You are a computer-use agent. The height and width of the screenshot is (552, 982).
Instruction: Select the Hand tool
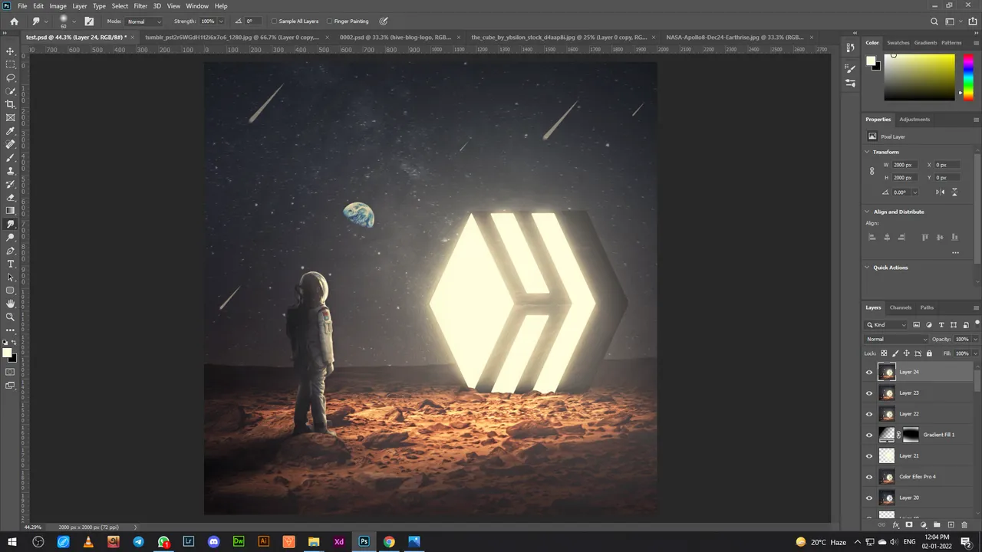pyautogui.click(x=10, y=304)
